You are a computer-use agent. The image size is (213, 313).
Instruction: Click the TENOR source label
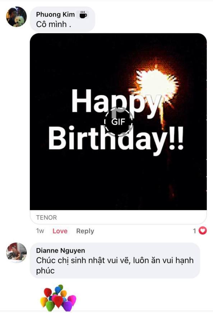click(46, 217)
